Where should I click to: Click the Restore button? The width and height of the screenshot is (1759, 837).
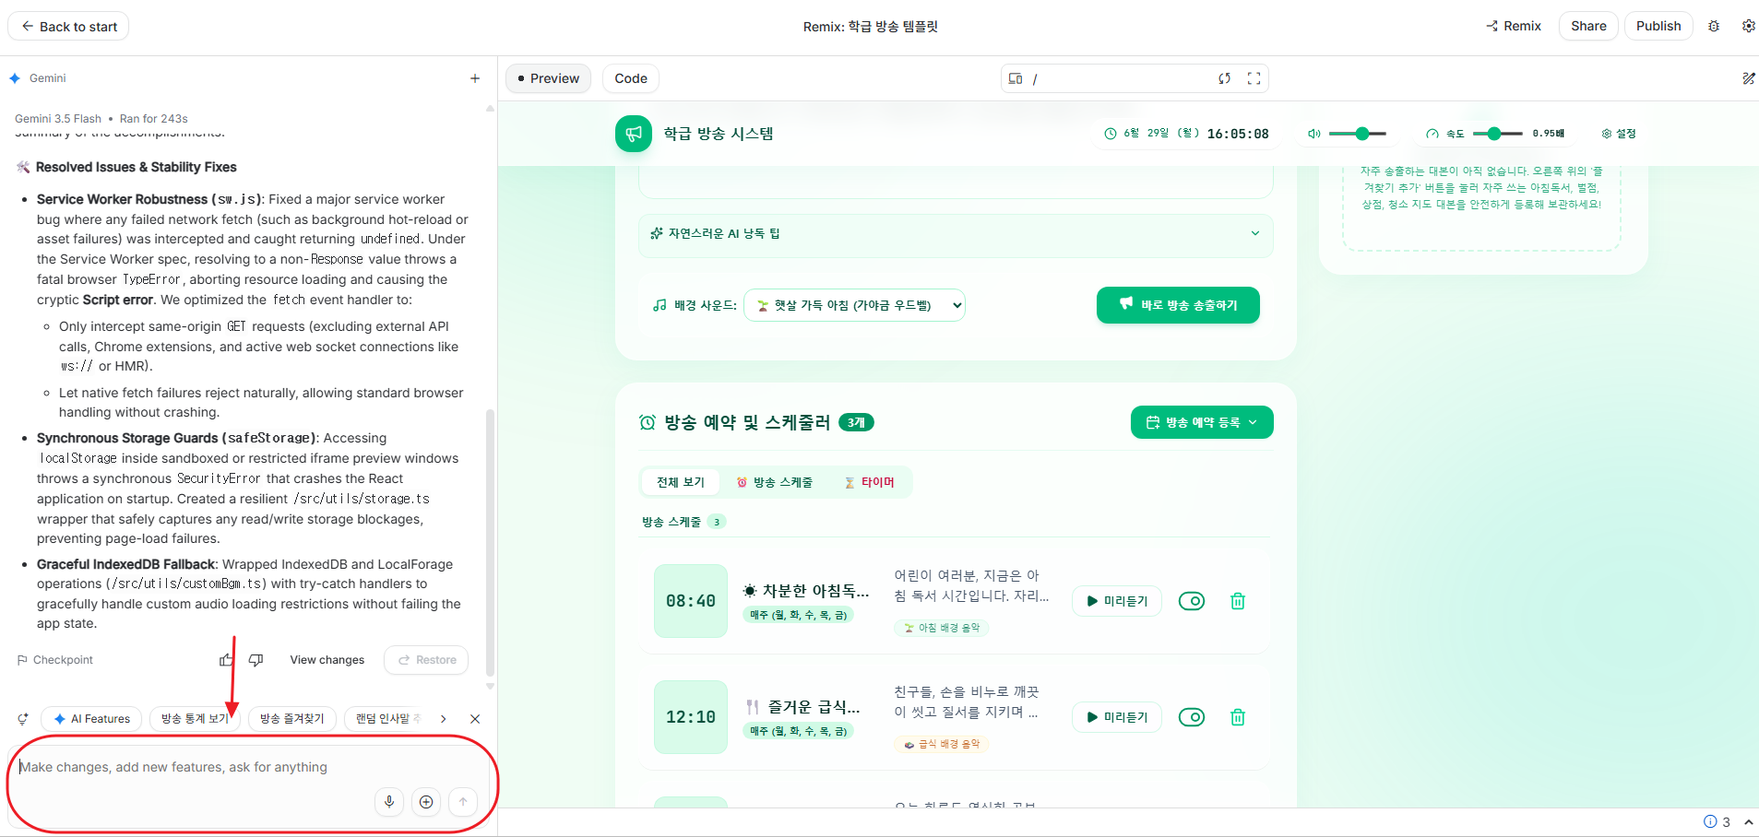(x=426, y=660)
